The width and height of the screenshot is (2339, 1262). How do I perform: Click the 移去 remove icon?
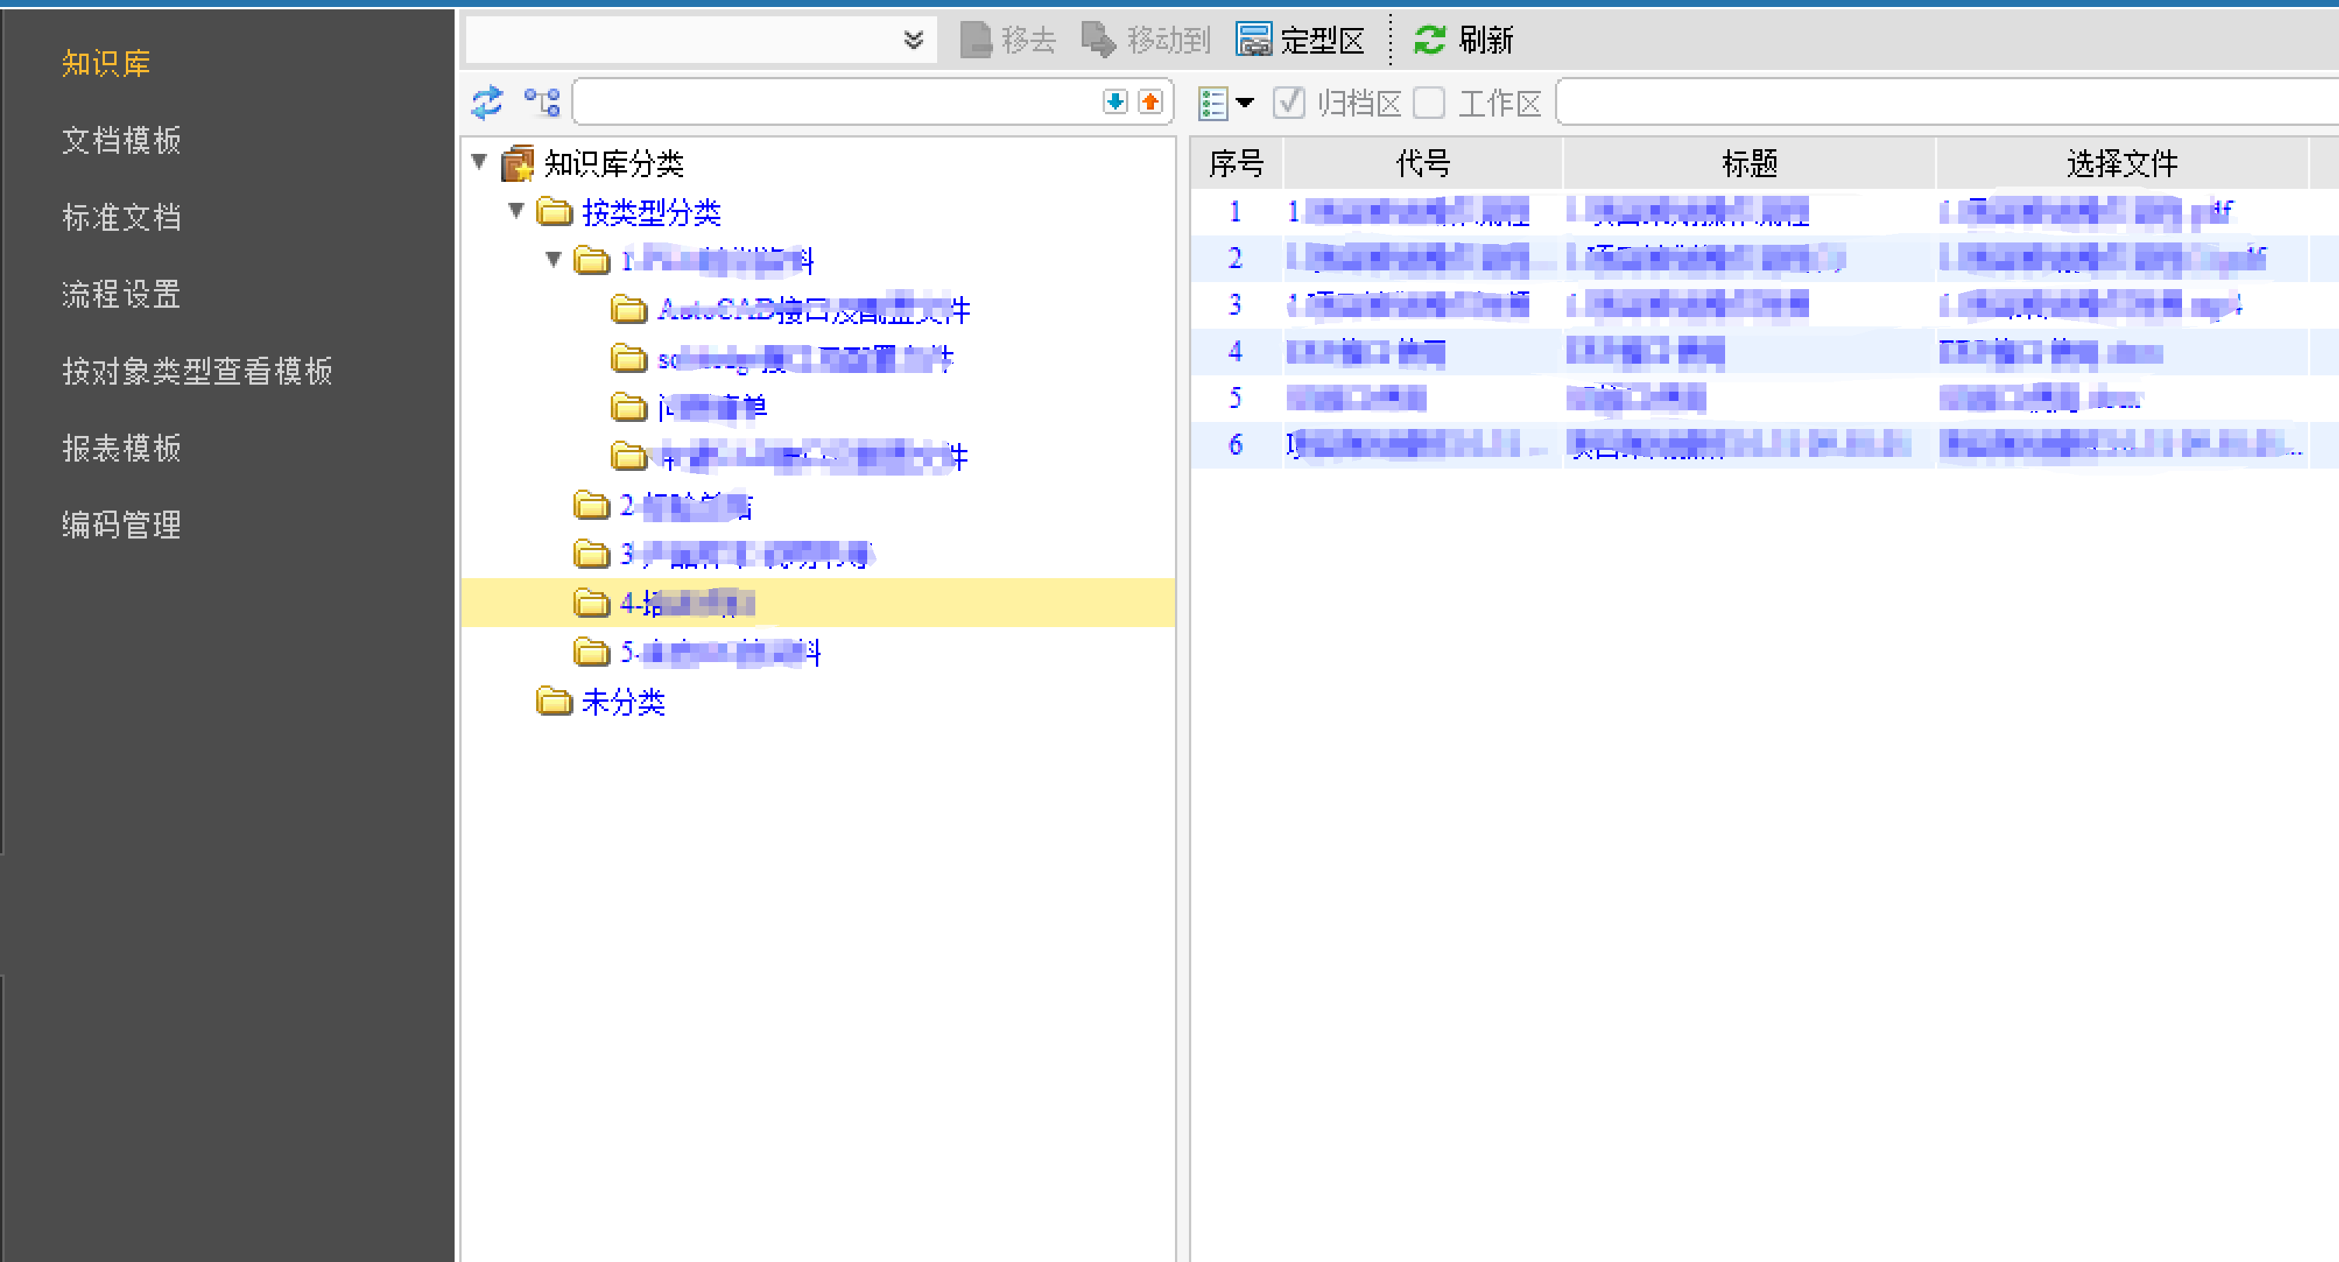[x=976, y=39]
